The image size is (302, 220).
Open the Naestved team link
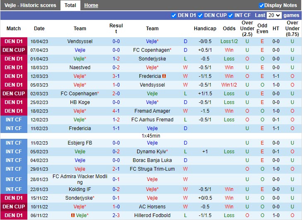[80, 68]
